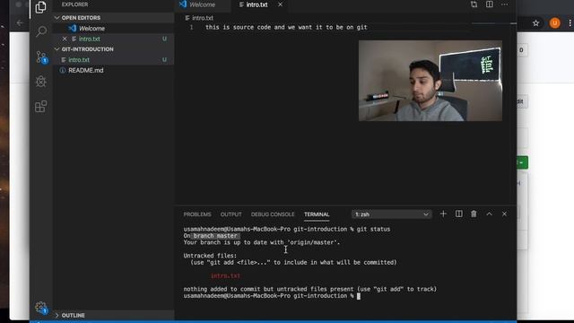Viewport: 574px width, 323px height.
Task: Click the terminal prompt cursor line
Action: 272,296
